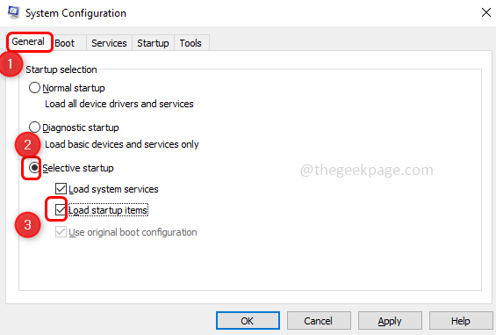Screen dimensions: 496x335
Task: Click the System Configuration app icon in title bar
Action: coord(13,12)
